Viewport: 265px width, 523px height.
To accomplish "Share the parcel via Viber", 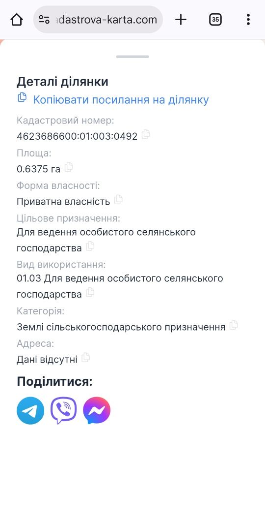I will (x=63, y=411).
